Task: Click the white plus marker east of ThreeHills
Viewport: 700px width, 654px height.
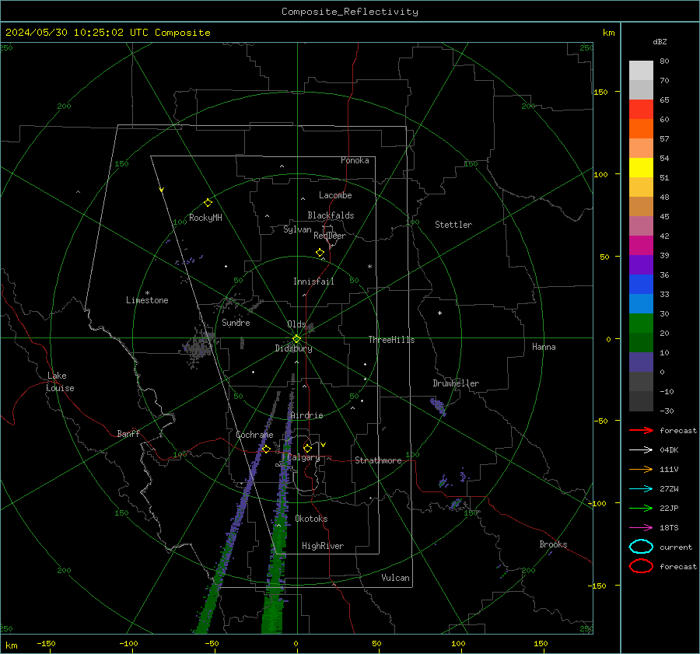Action: click(439, 313)
